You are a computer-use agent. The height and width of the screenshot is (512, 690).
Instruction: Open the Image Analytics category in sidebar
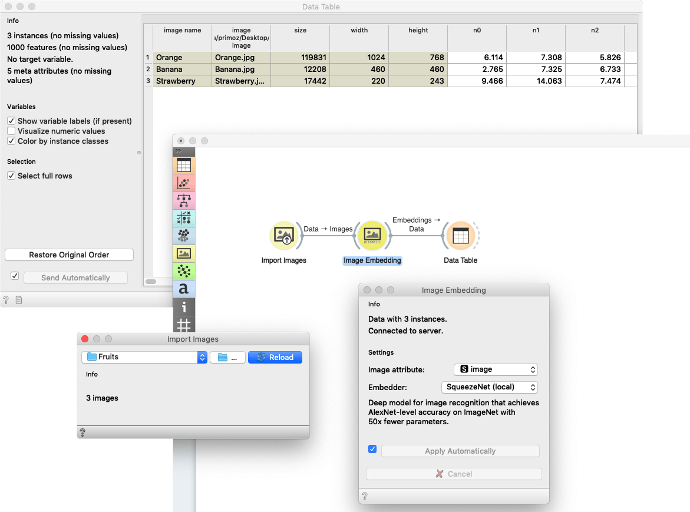[183, 254]
